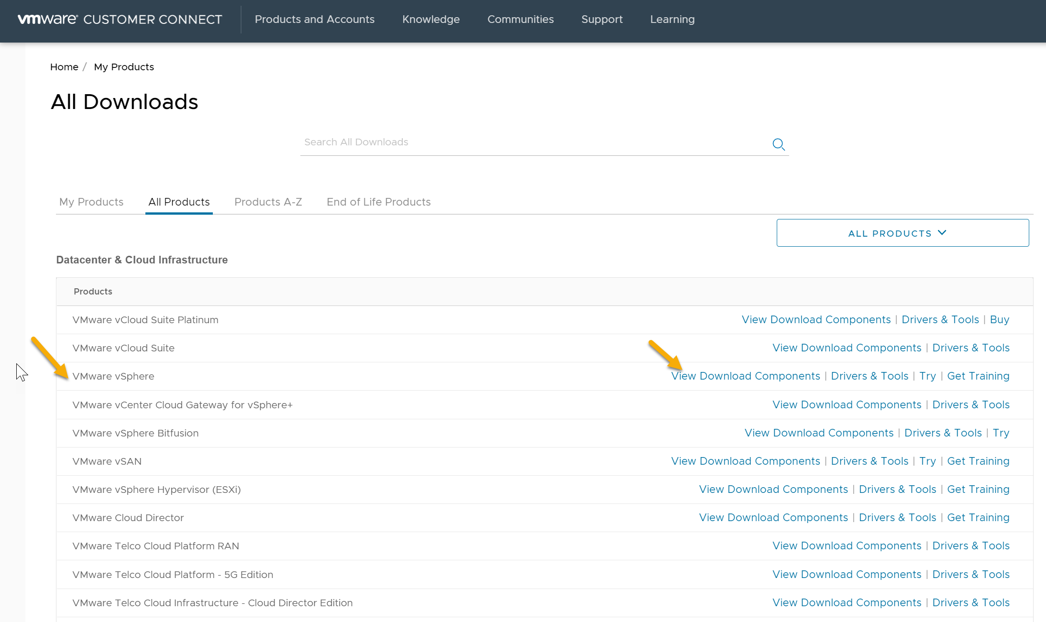Click the VMware vCloud Suite Platinum row text
The height and width of the screenshot is (622, 1046).
pyautogui.click(x=145, y=320)
